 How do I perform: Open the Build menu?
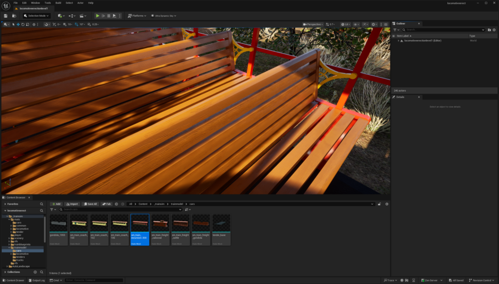coord(58,3)
